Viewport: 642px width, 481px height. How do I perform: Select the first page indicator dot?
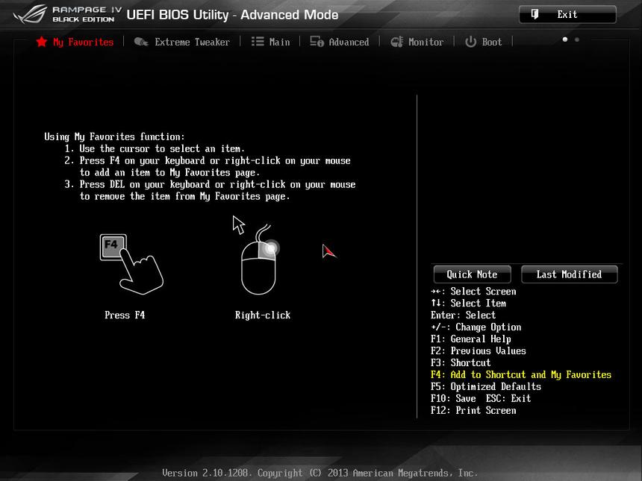(x=564, y=40)
